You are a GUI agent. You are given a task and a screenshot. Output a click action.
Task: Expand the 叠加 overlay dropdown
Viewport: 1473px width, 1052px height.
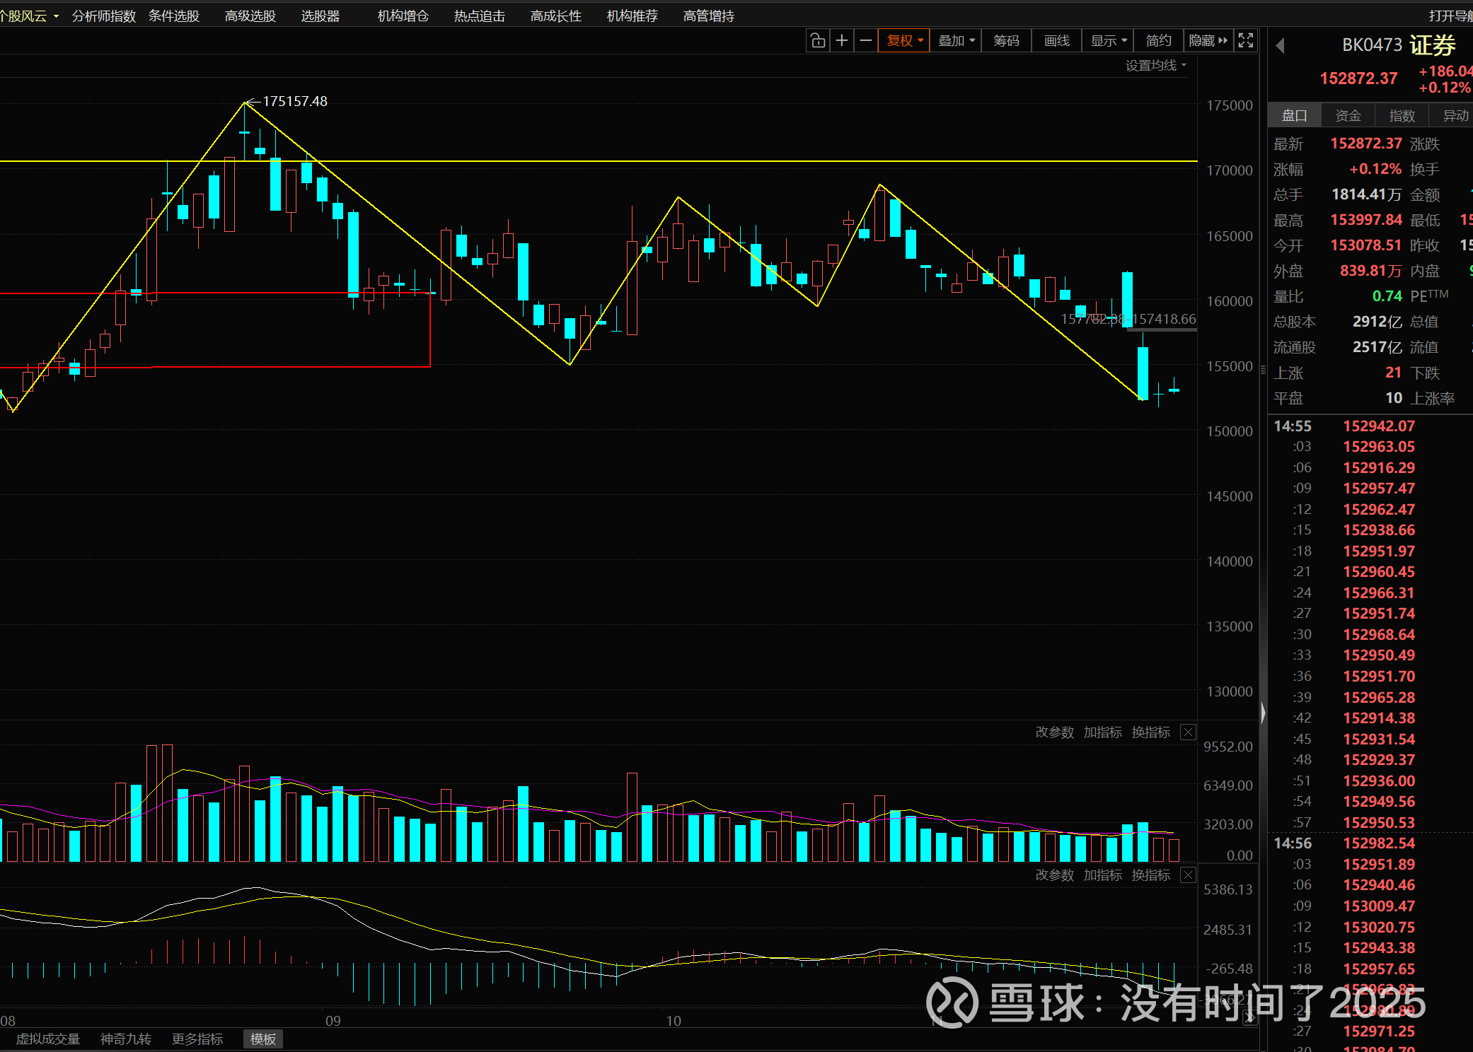click(957, 41)
